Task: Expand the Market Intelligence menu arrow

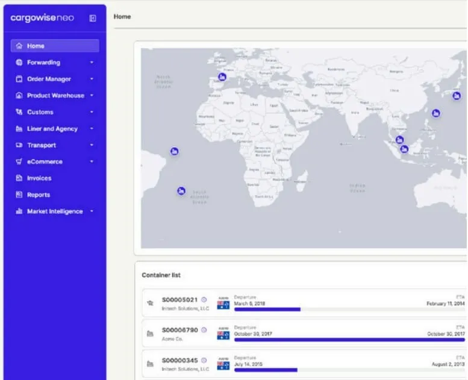Action: coord(92,211)
